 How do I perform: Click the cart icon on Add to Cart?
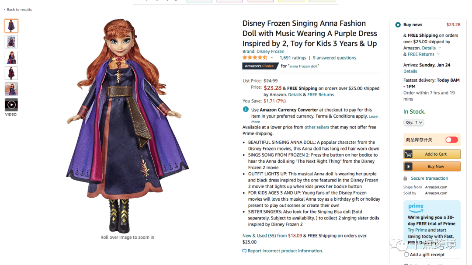(x=409, y=154)
